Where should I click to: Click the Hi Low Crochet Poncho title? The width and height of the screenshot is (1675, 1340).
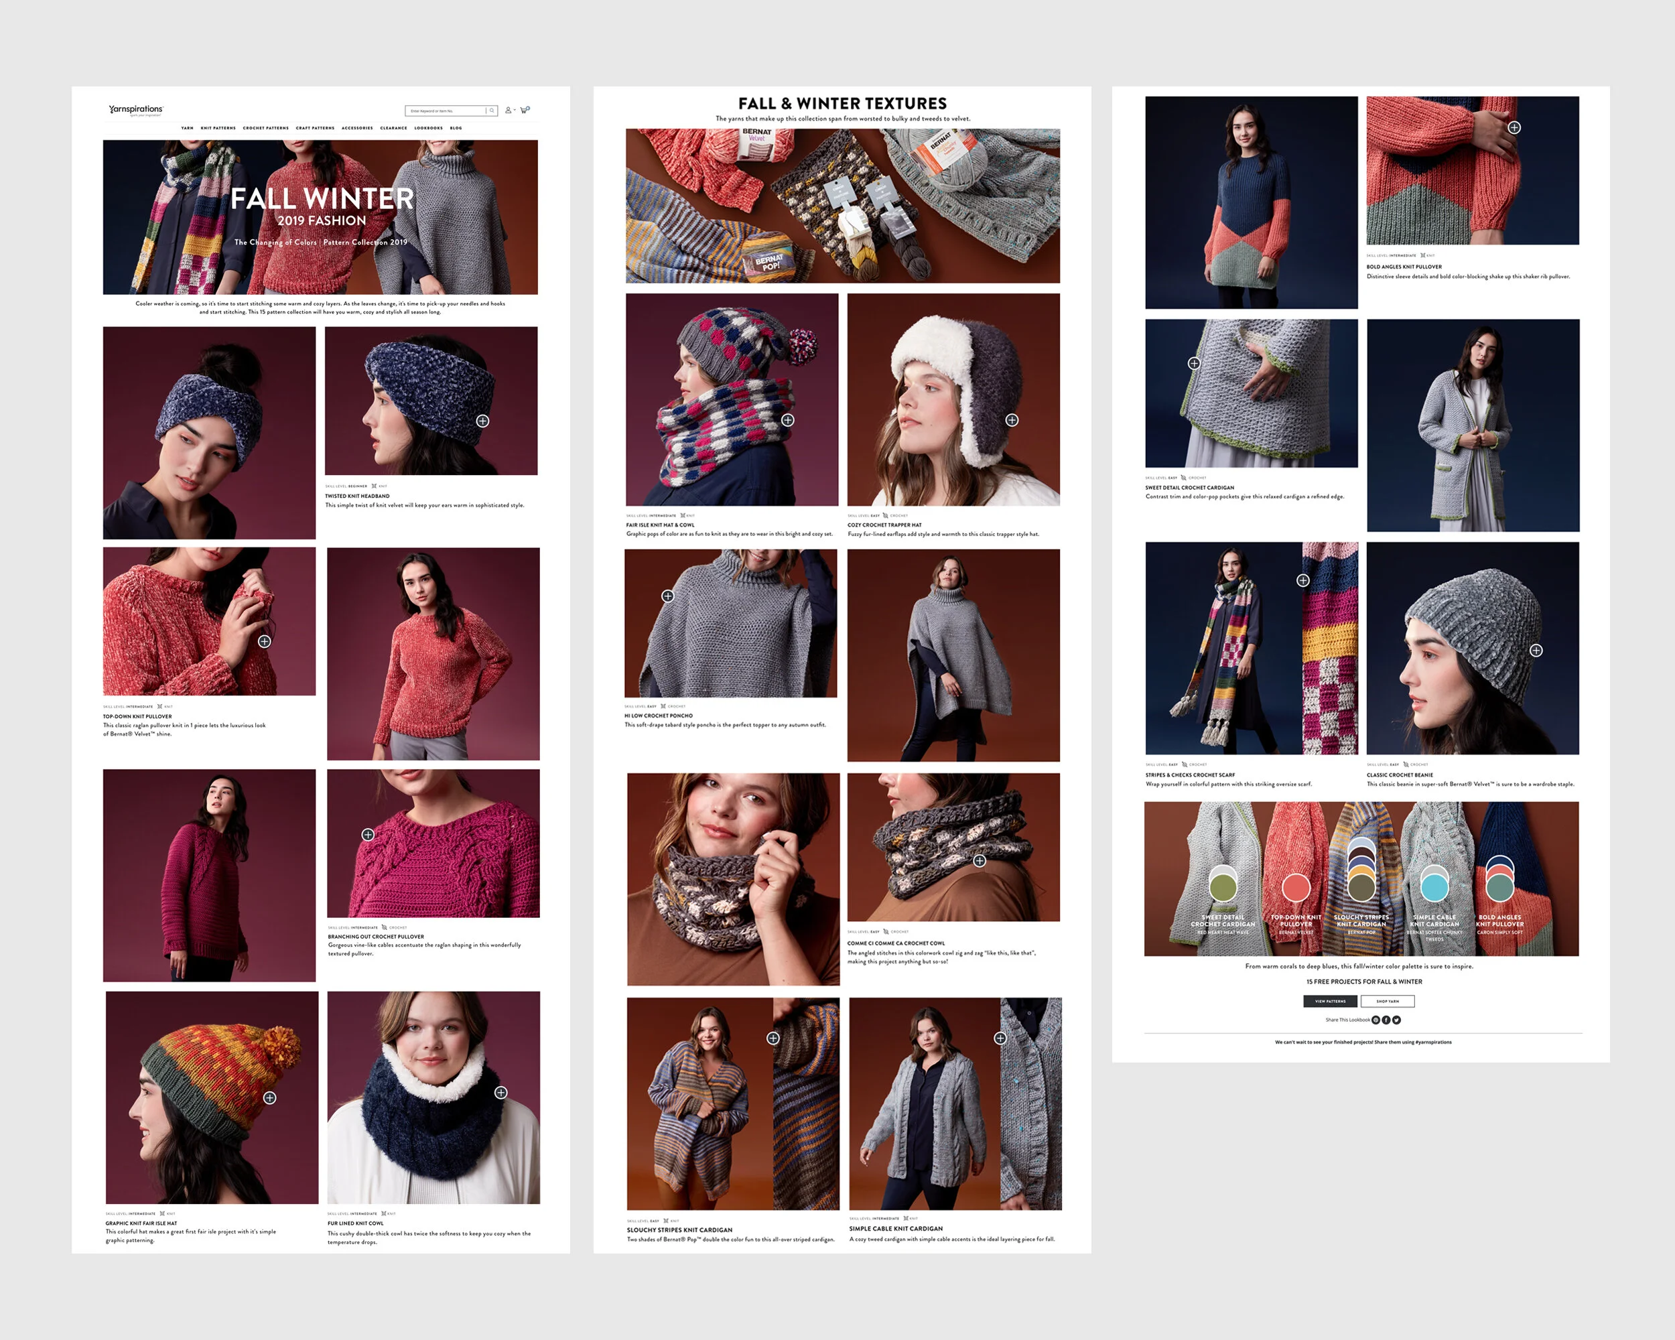(658, 716)
